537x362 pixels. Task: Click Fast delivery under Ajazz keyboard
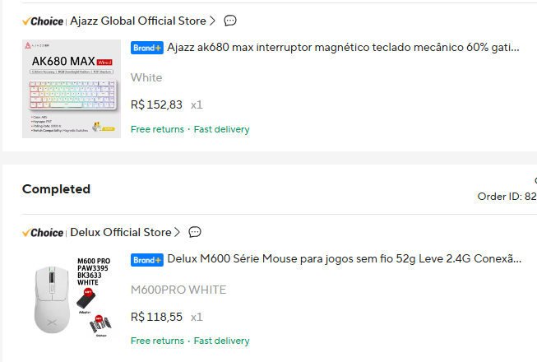tap(221, 129)
